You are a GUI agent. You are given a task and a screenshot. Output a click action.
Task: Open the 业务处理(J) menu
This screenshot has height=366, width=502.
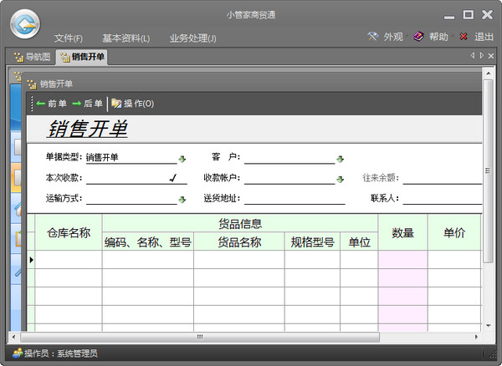[192, 38]
